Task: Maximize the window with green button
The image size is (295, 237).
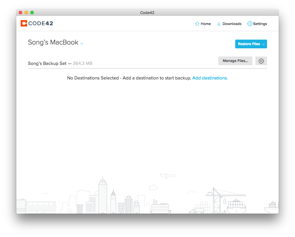Action: point(32,13)
